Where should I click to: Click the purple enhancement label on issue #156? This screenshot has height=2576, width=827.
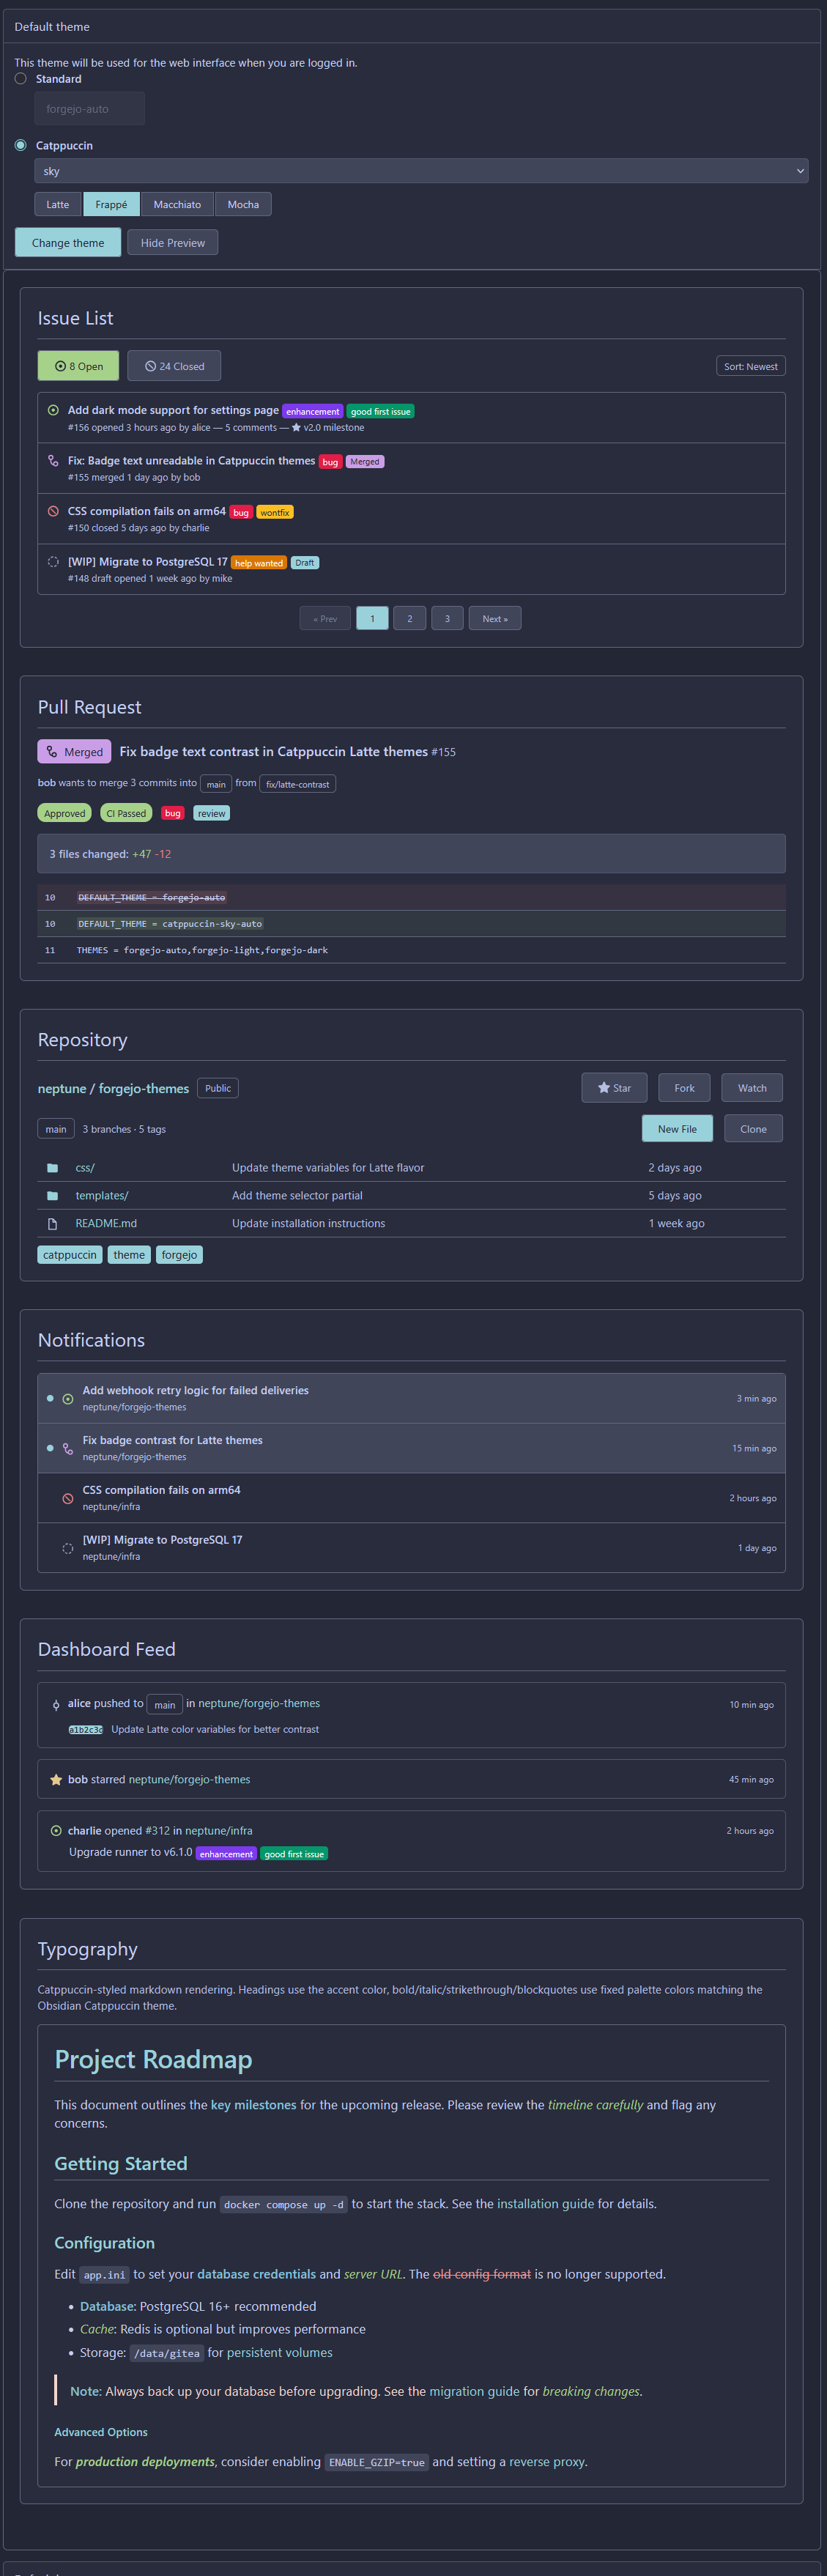point(312,412)
